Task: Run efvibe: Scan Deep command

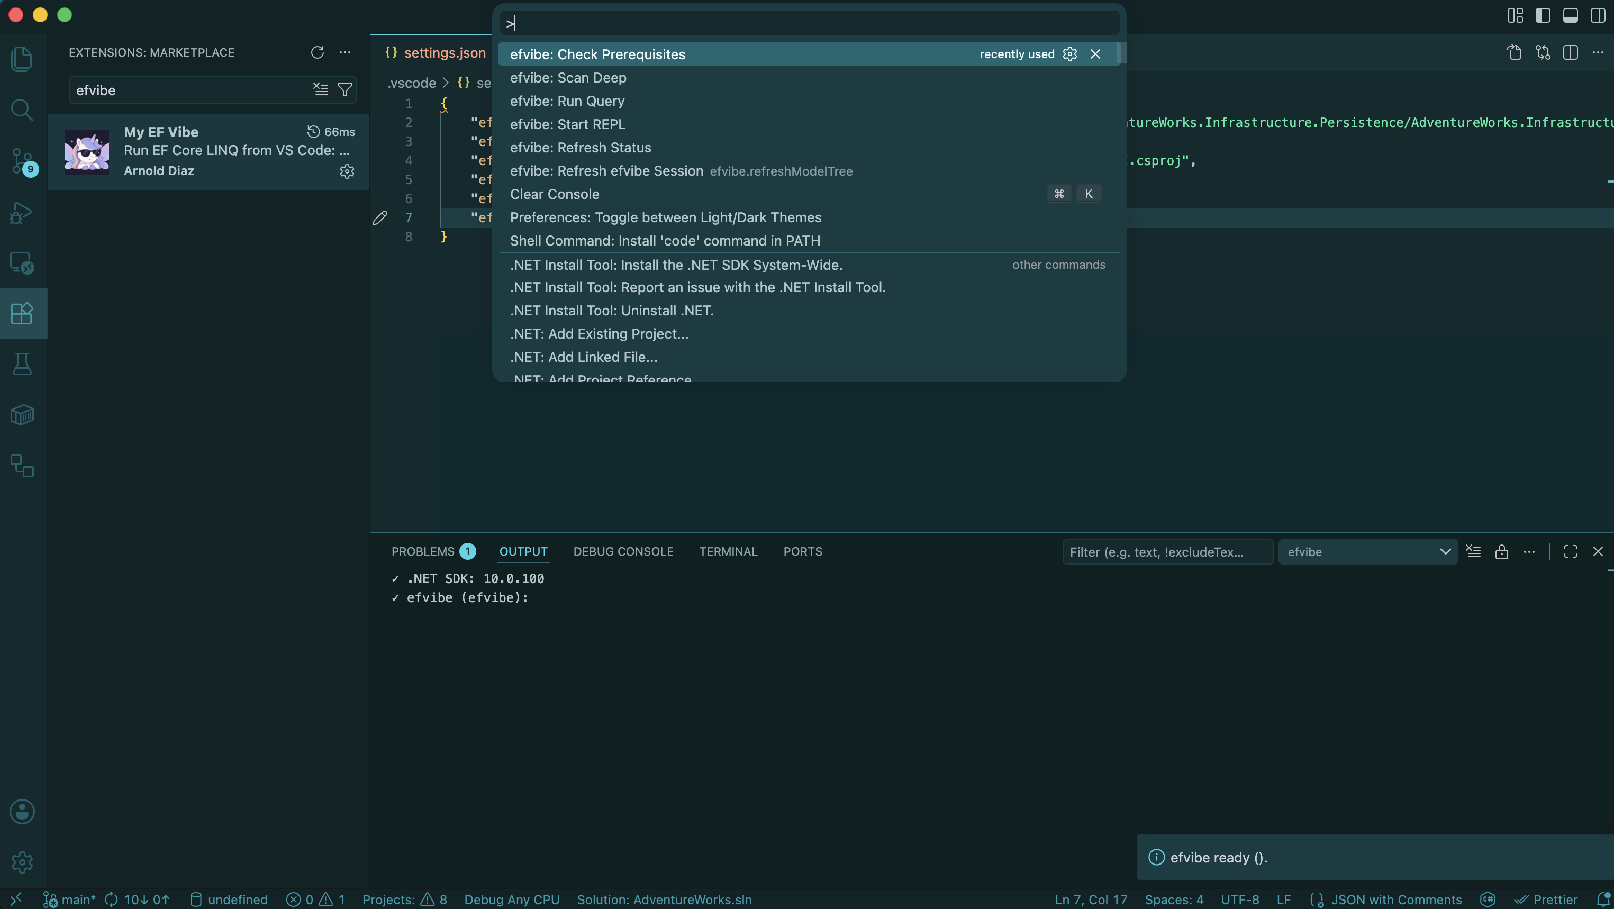Action: (x=808, y=78)
